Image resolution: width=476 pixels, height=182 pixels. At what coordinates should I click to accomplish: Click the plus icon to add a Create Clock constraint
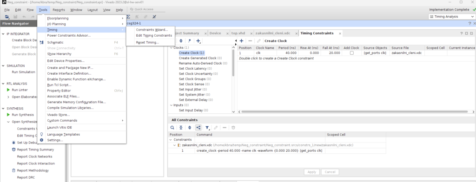tap(242, 41)
